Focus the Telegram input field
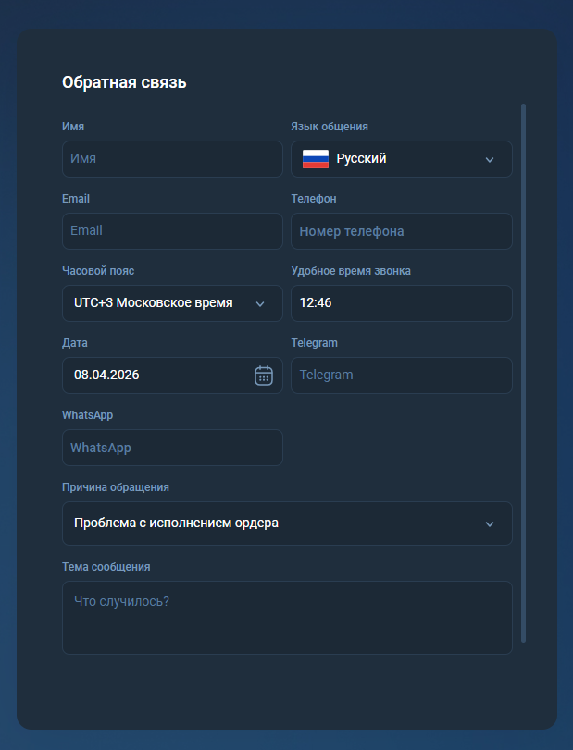Screen dimensions: 573x750 coord(402,375)
